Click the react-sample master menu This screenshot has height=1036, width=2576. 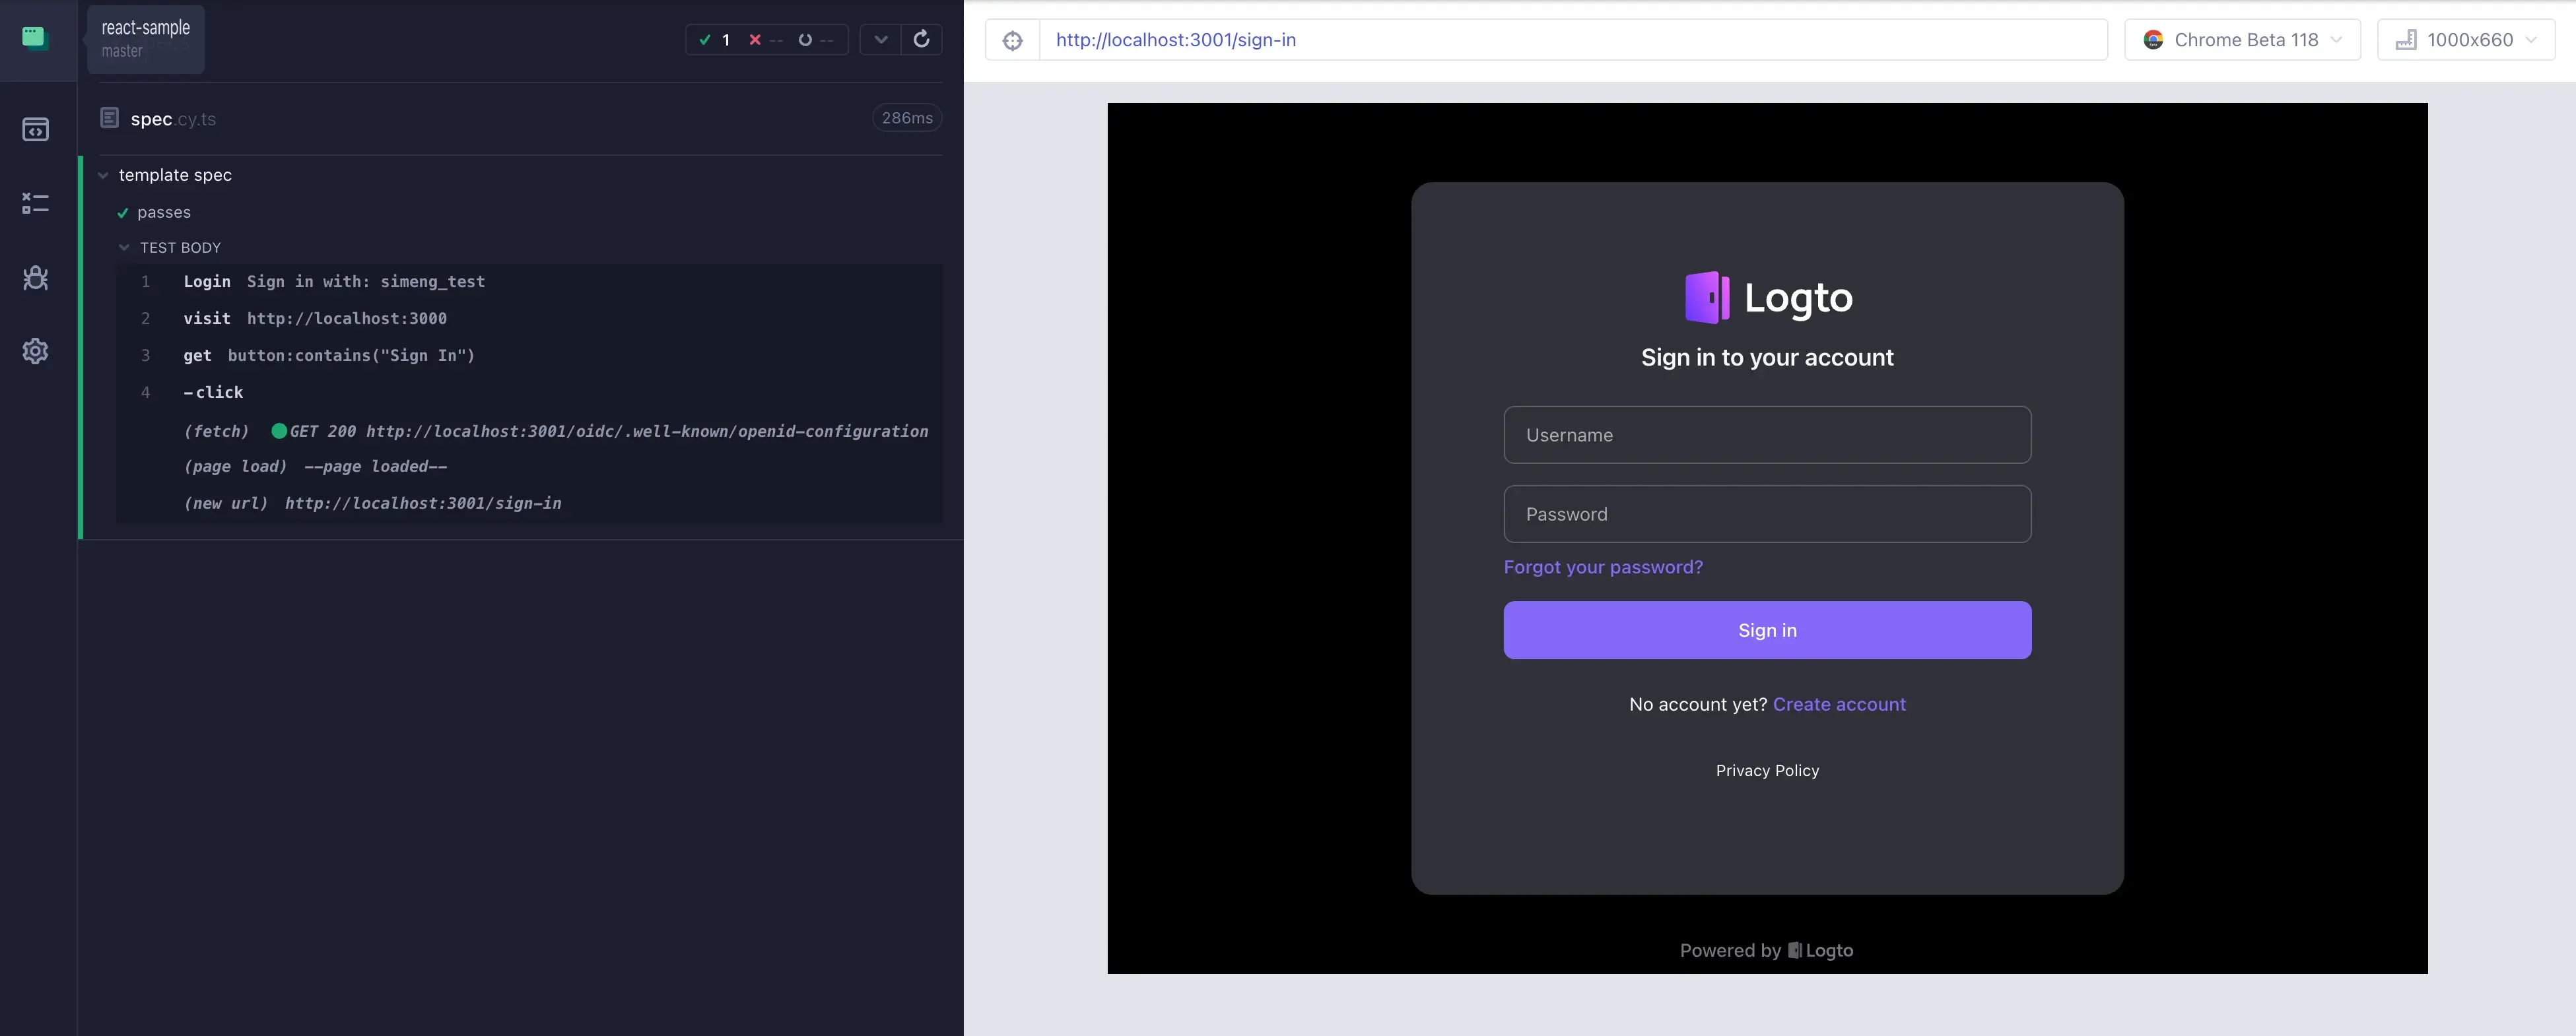coord(145,38)
